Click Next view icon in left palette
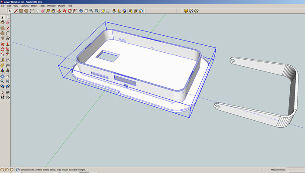Image resolution: width=305 pixels, height=173 pixels. (x=7, y=86)
